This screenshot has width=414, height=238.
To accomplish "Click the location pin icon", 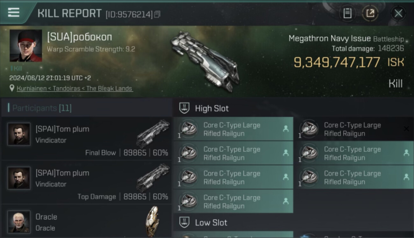I will coord(12,88).
